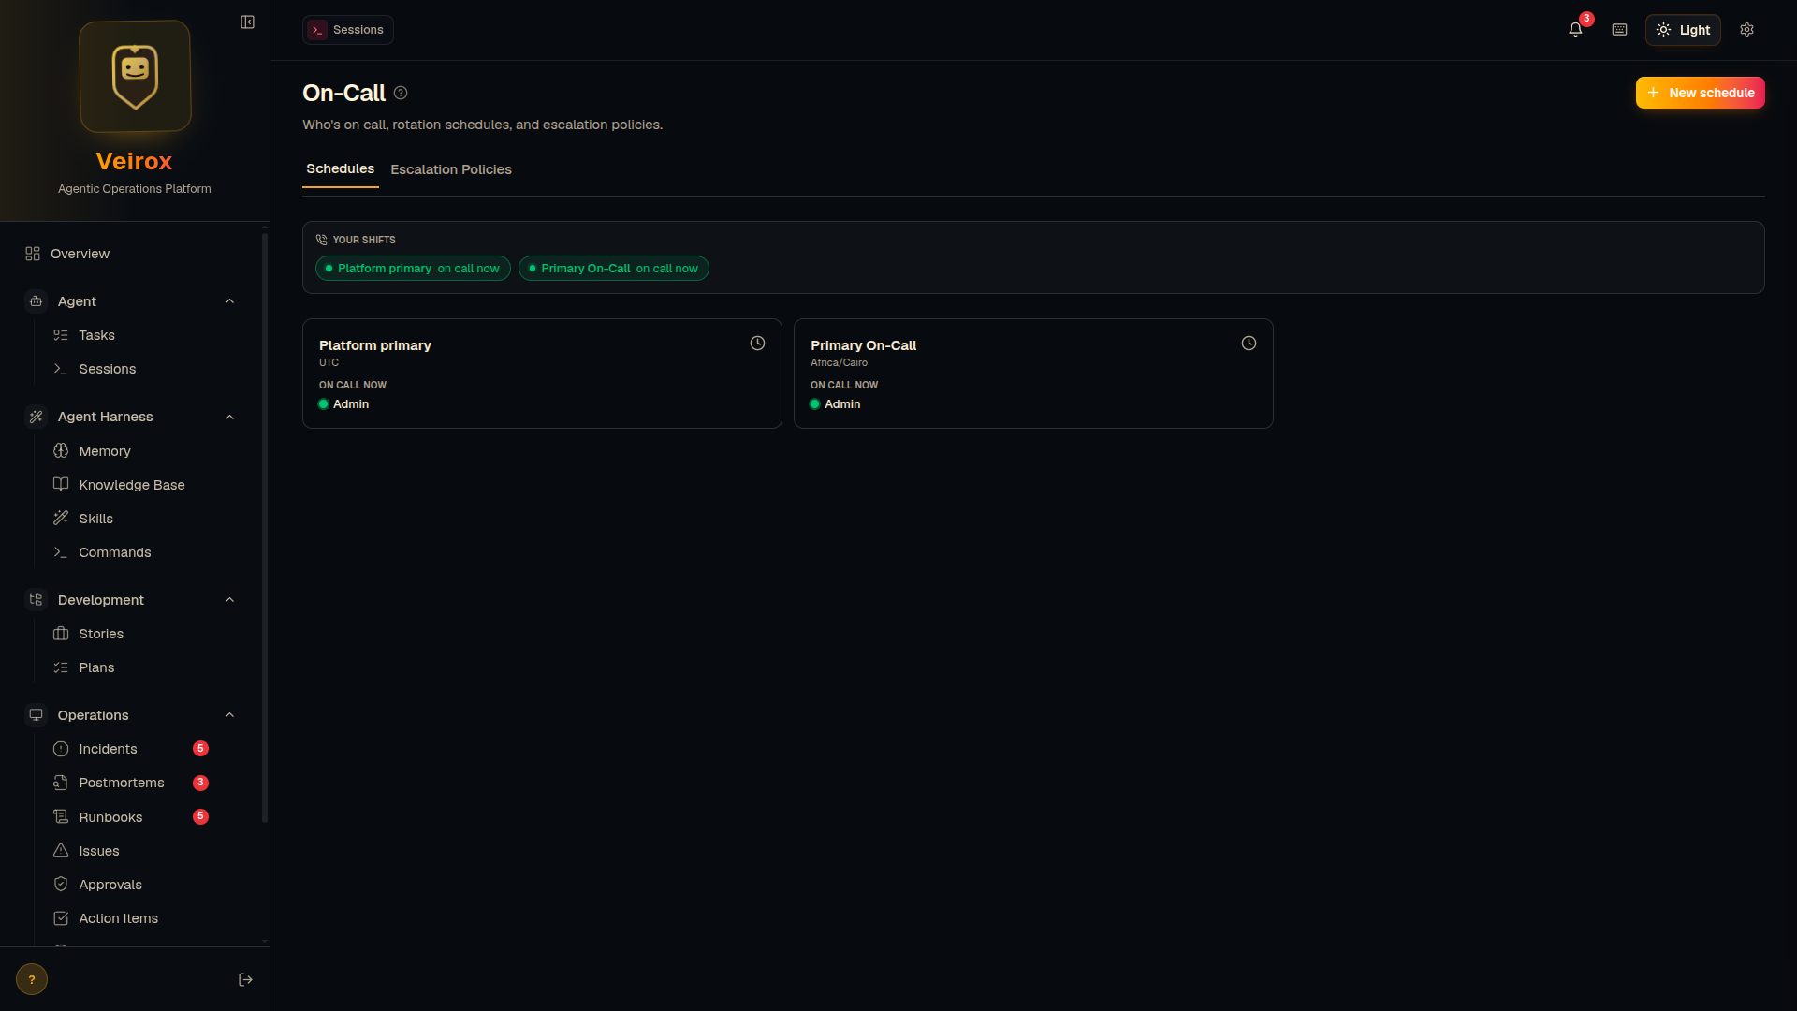Click the Operations group label
The image size is (1797, 1011).
[94, 715]
